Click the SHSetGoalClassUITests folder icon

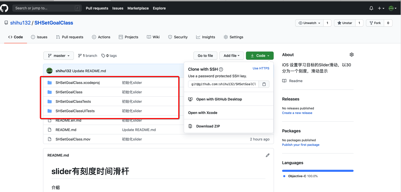pyautogui.click(x=50, y=111)
